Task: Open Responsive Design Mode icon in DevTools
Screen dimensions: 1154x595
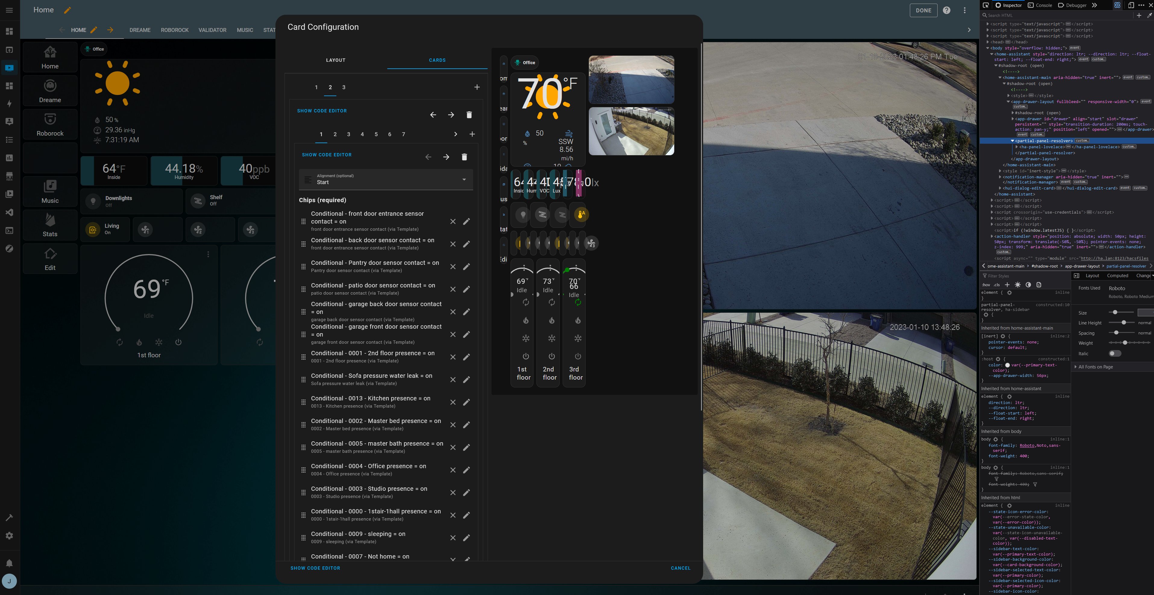Action: (1131, 5)
